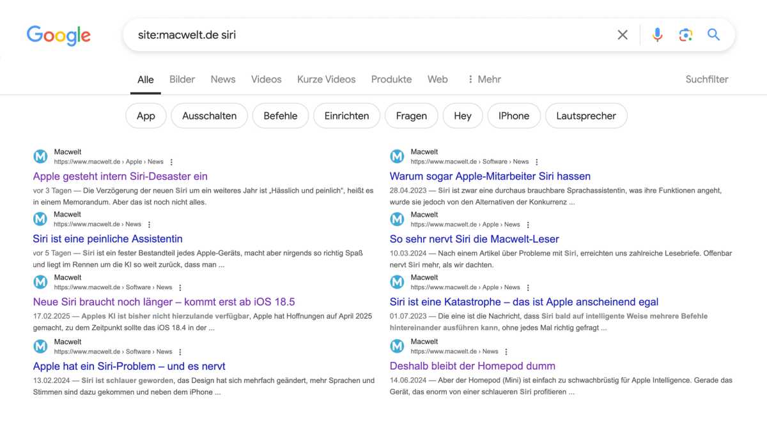Select the Lautsprecher filter chip

pyautogui.click(x=586, y=116)
